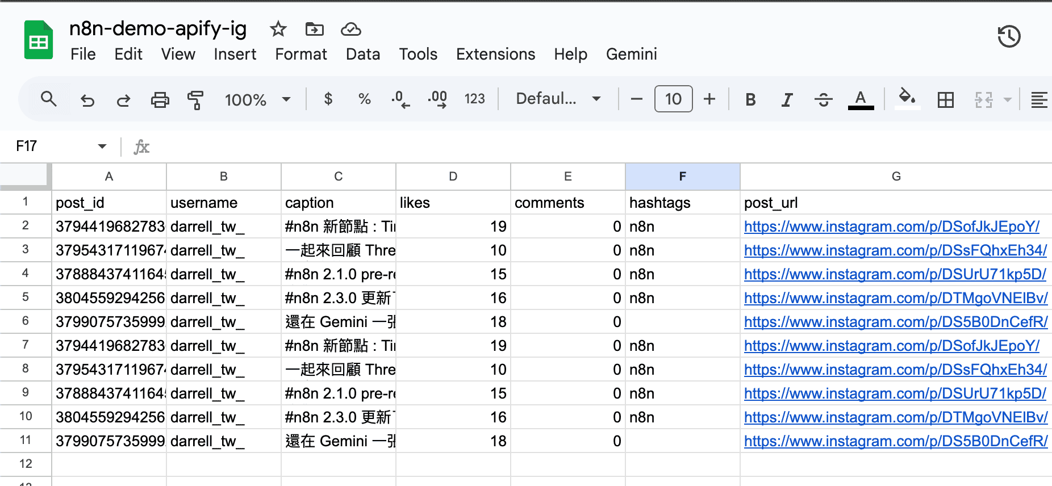Viewport: 1052px width, 486px height.
Task: Open horizontal align options
Action: (1039, 100)
